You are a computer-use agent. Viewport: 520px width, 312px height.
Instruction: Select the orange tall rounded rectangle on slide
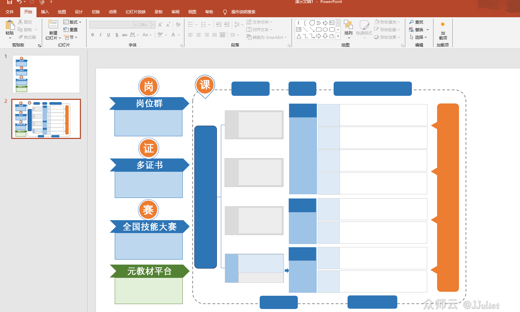click(x=448, y=198)
